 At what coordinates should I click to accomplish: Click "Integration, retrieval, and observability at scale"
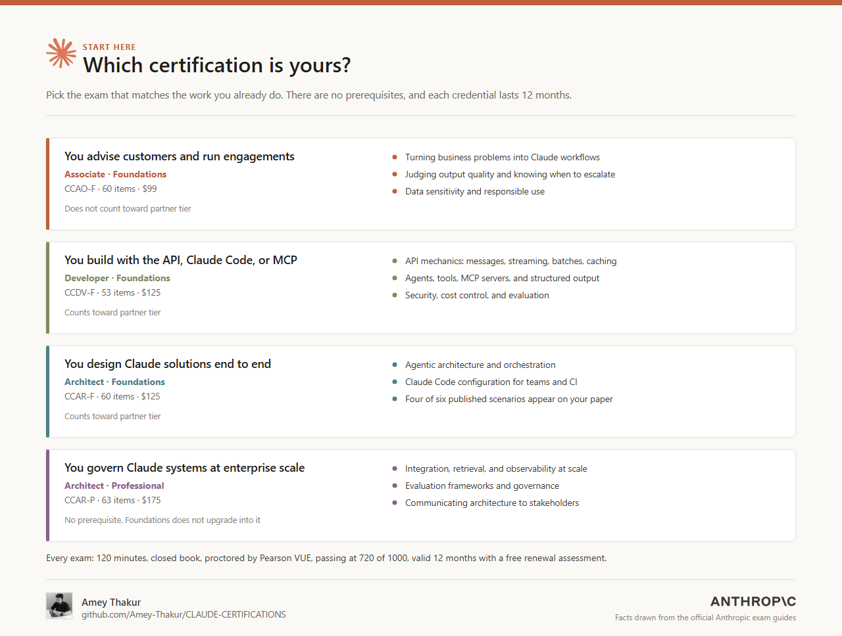point(496,469)
